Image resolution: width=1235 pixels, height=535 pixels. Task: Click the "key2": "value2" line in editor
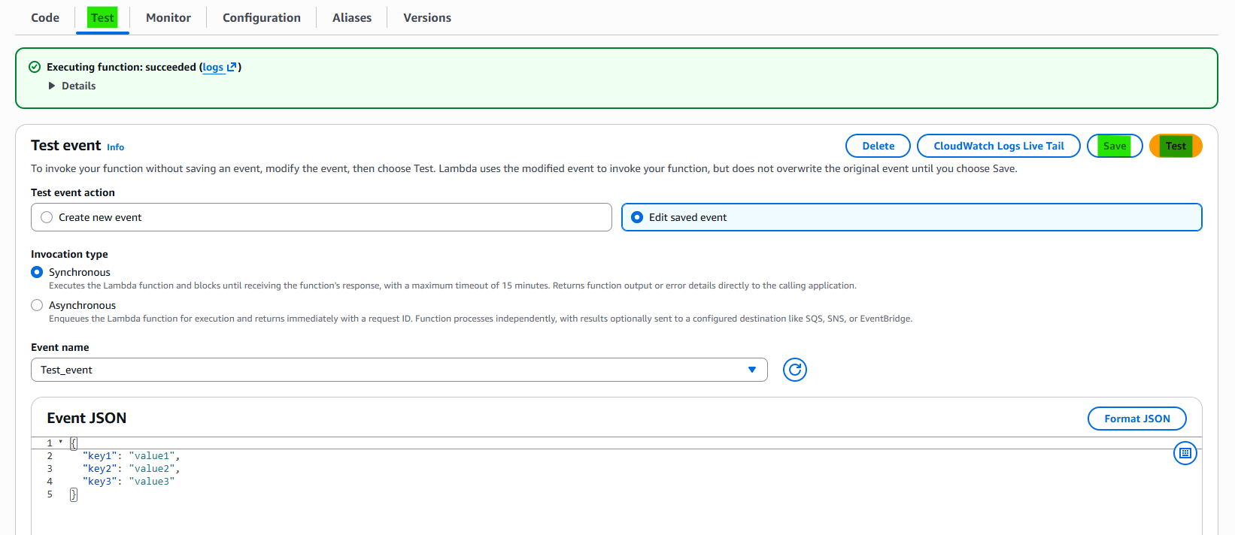point(131,469)
